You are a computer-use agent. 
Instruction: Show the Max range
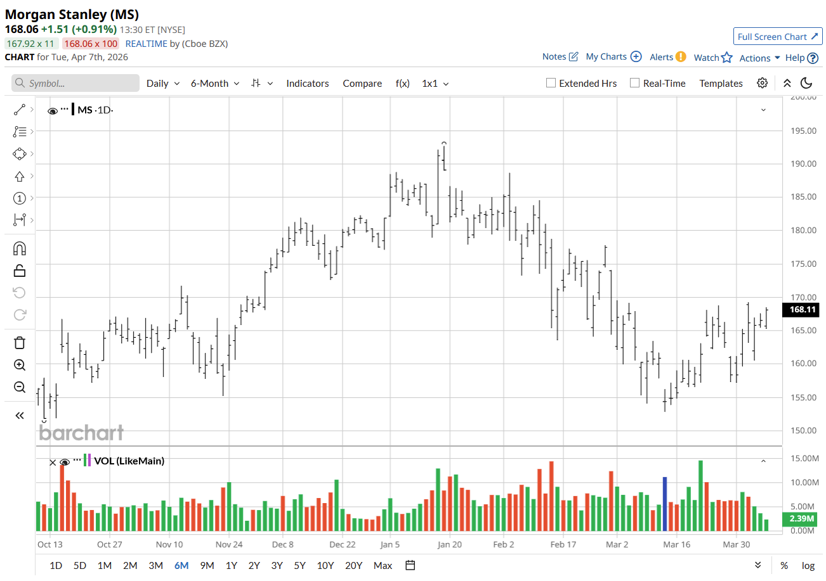(x=383, y=565)
